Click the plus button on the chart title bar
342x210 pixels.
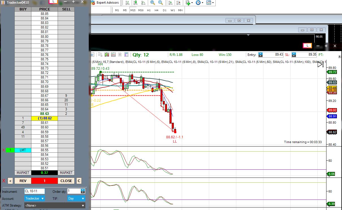pos(326,46)
